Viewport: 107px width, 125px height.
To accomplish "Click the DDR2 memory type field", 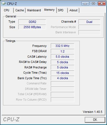I will (x=32, y=22).
